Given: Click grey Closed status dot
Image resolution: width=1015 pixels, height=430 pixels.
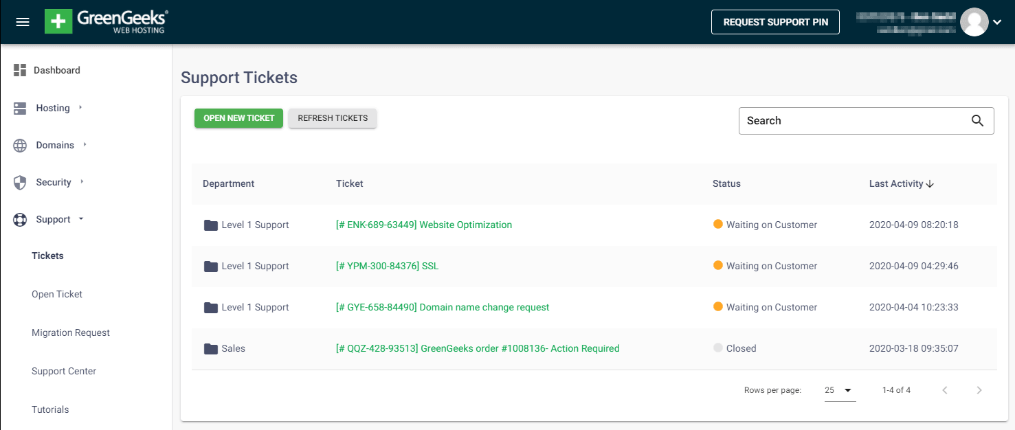Looking at the screenshot, I should tap(718, 348).
